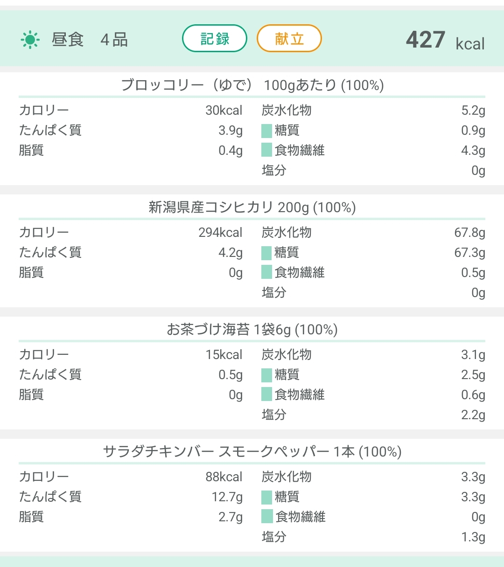Tap the 427 kcal lunch total
The height and width of the screenshot is (567, 504).
pyautogui.click(x=445, y=41)
